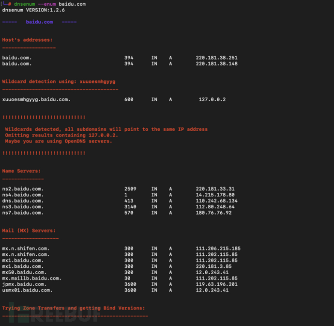
Task: Click IP address 220.181.38.251
Action: pyautogui.click(x=217, y=58)
